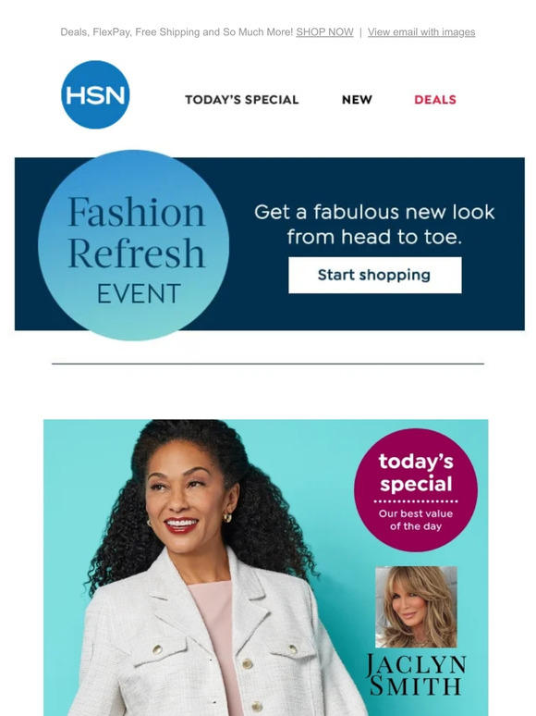Click the HSN round logo

coord(95,94)
